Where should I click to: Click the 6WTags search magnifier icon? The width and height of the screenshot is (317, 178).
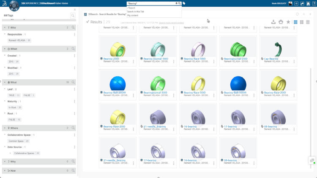[x=73, y=16]
